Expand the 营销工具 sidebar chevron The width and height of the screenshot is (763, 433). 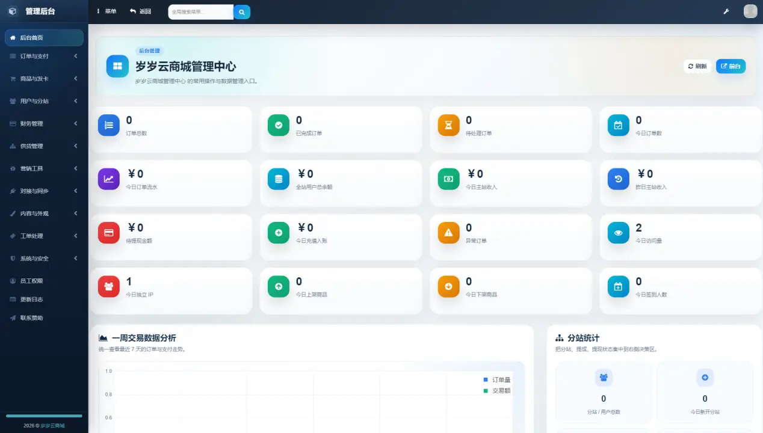pyautogui.click(x=76, y=168)
